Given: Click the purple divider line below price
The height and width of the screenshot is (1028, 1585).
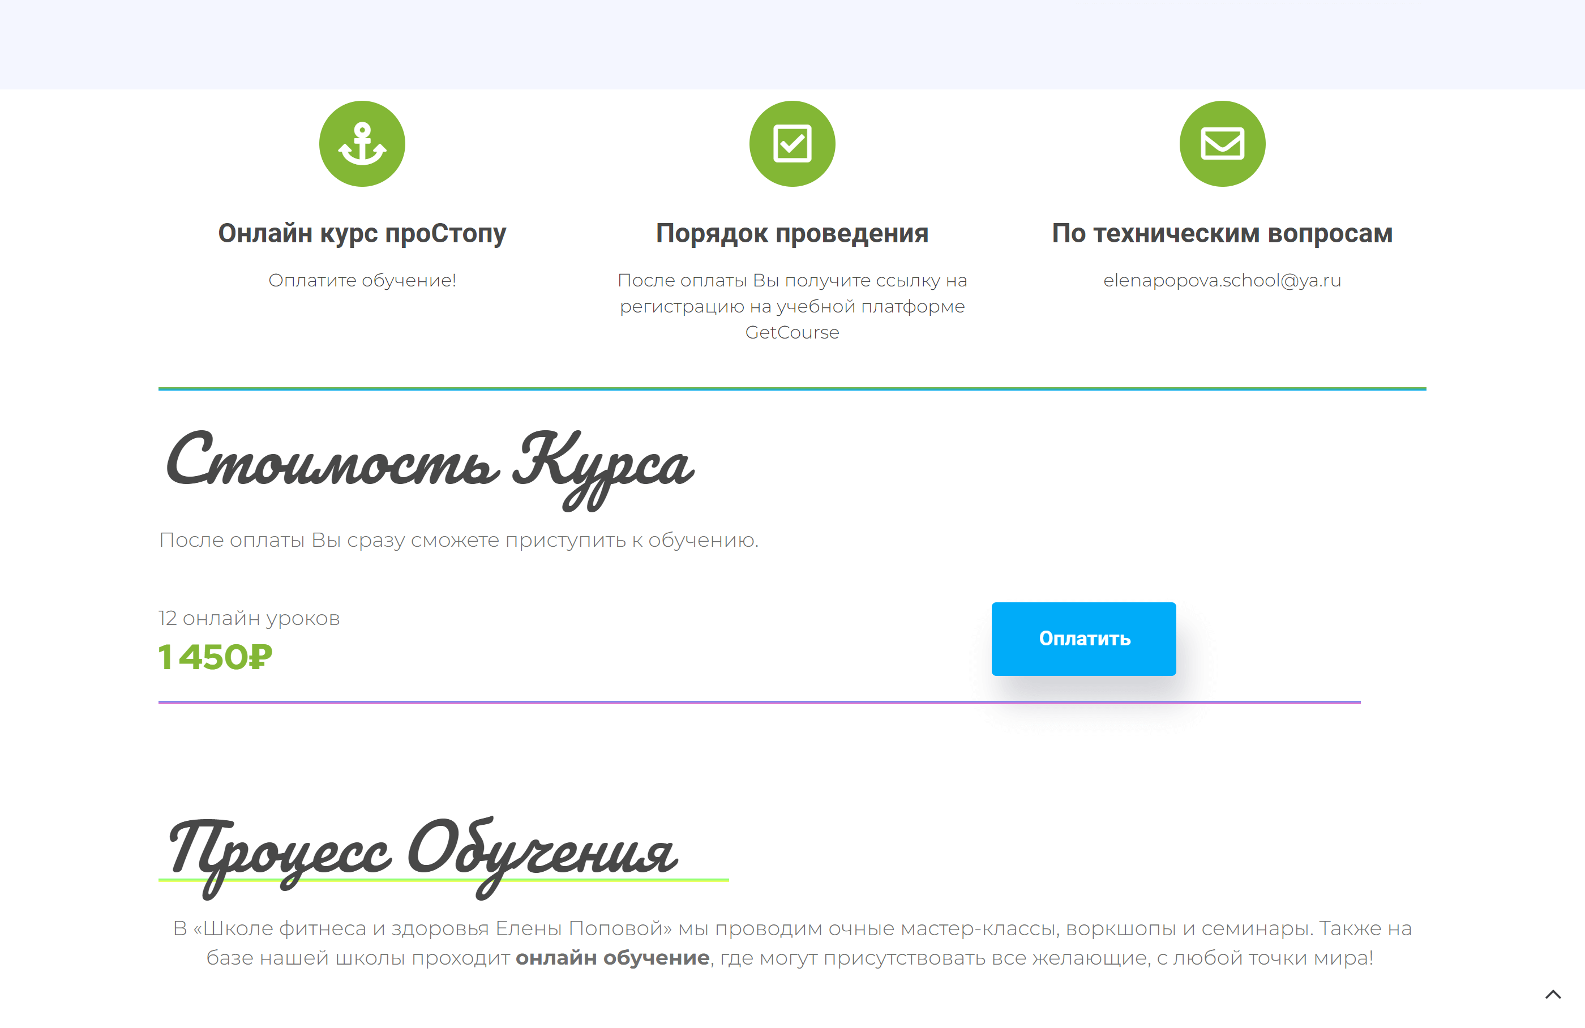Looking at the screenshot, I should (x=760, y=702).
